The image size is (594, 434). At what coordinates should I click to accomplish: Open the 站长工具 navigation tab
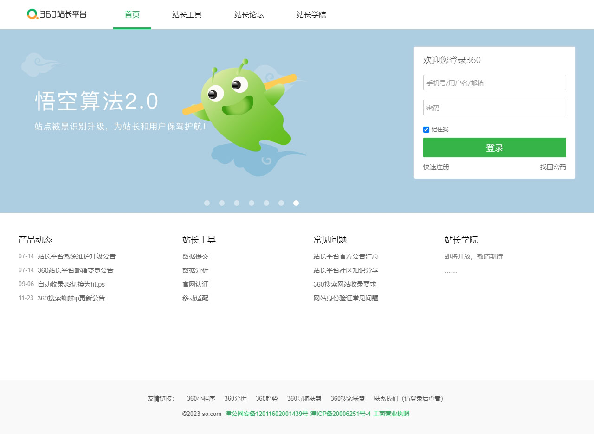187,15
